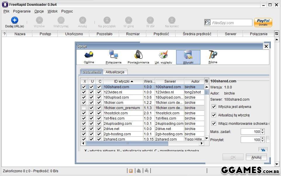Screen dimensions: 281x176
Task: Click the clipboard monitor icon in status bar
Action: [131, 171]
